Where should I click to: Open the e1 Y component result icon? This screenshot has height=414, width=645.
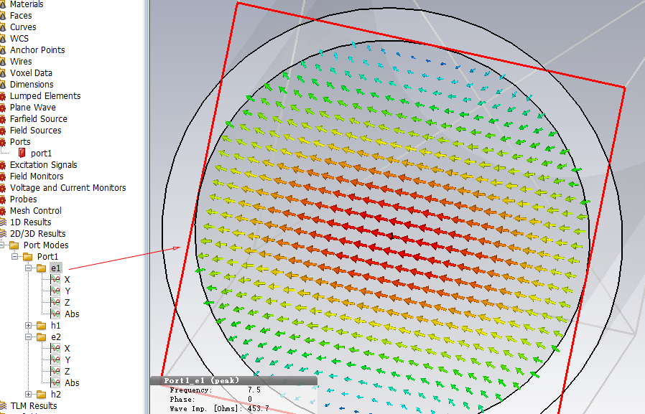pos(55,291)
